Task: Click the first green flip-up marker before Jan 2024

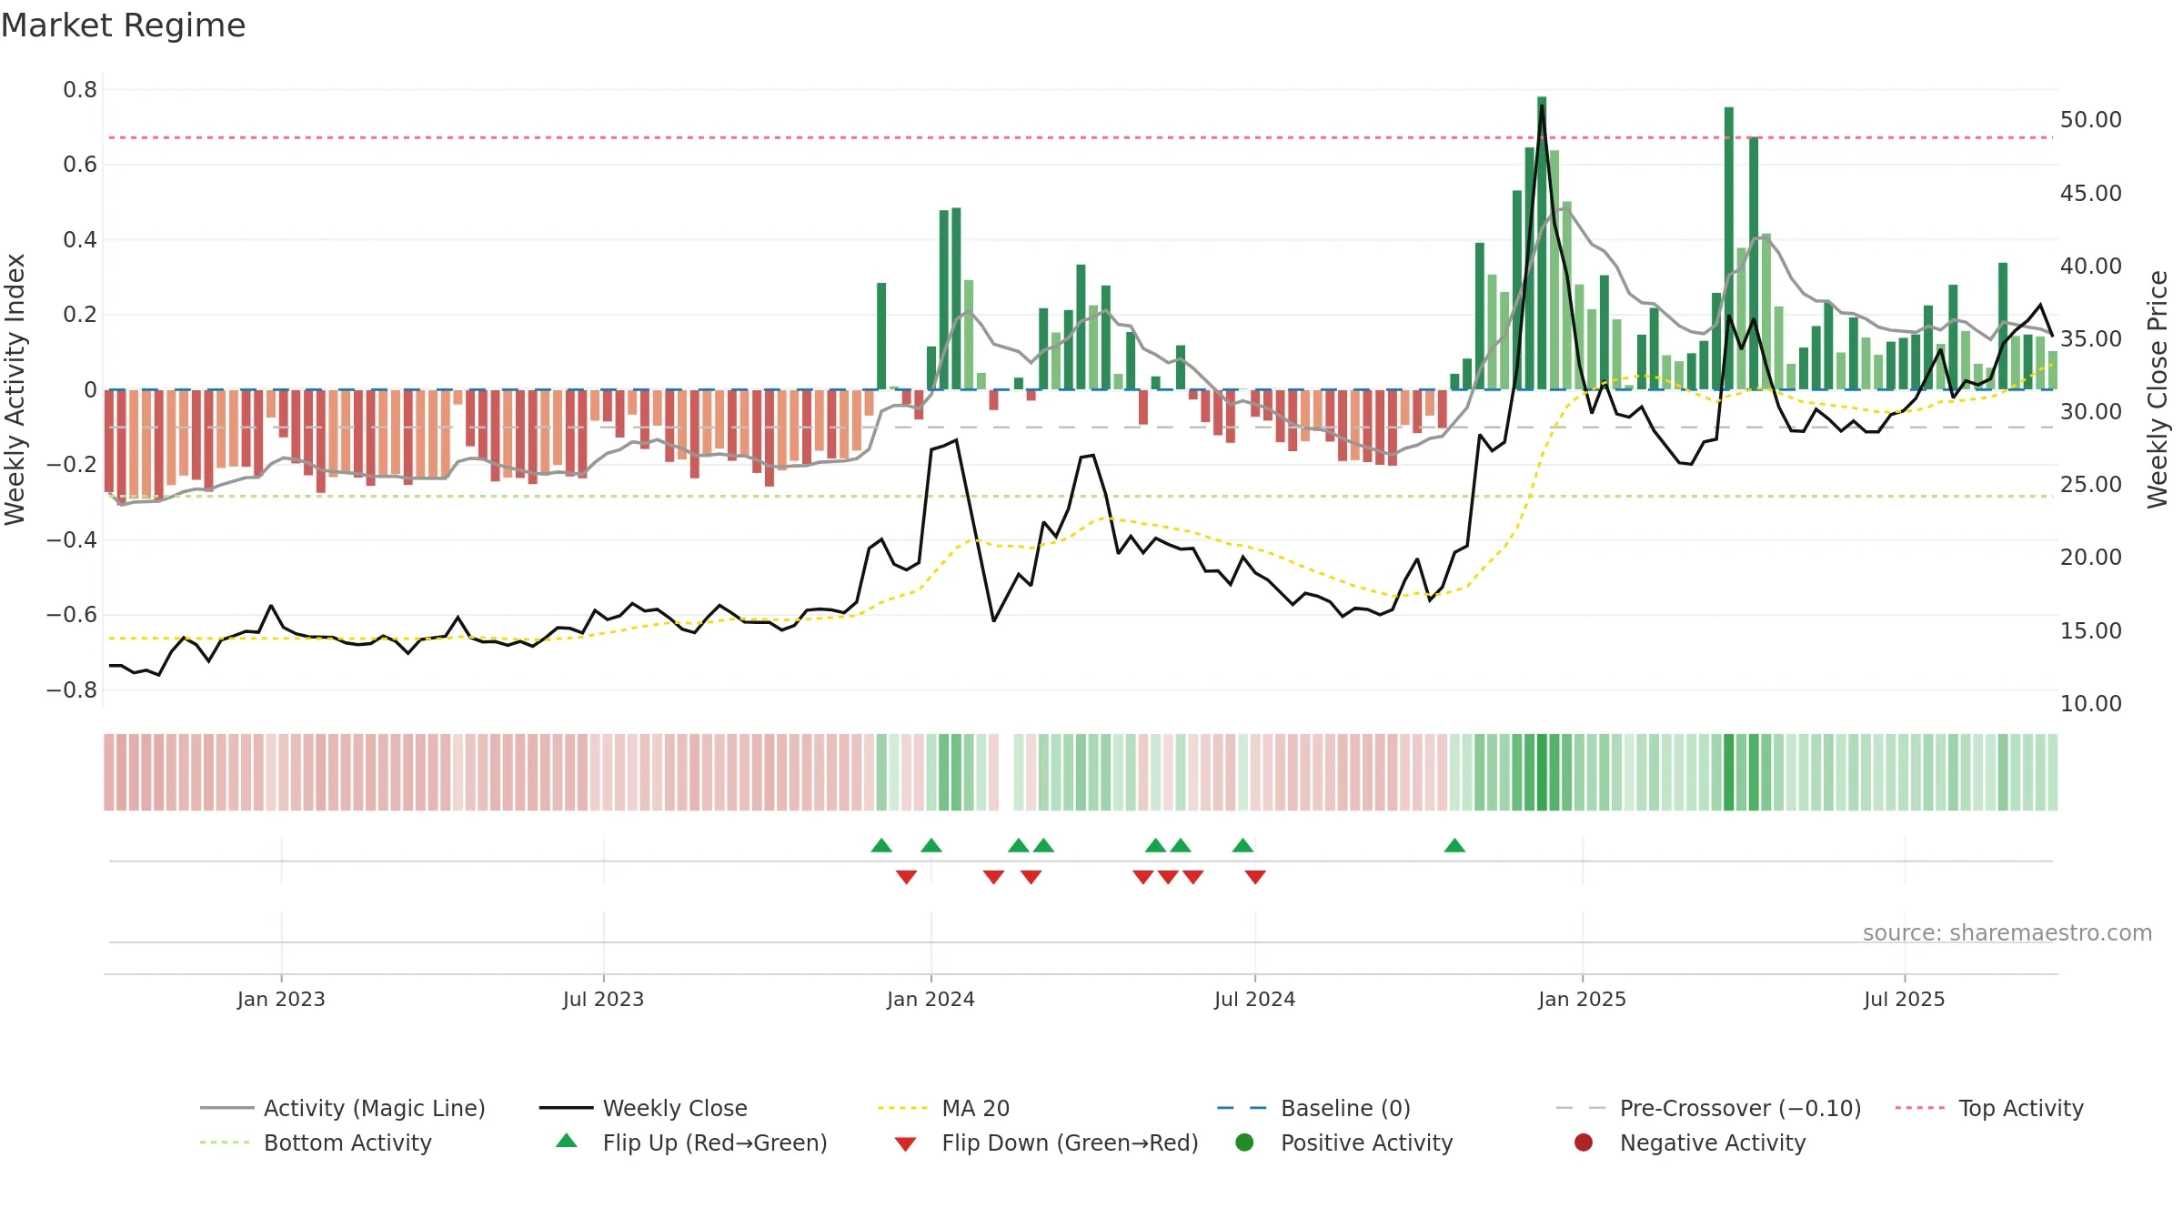Action: coord(881,845)
